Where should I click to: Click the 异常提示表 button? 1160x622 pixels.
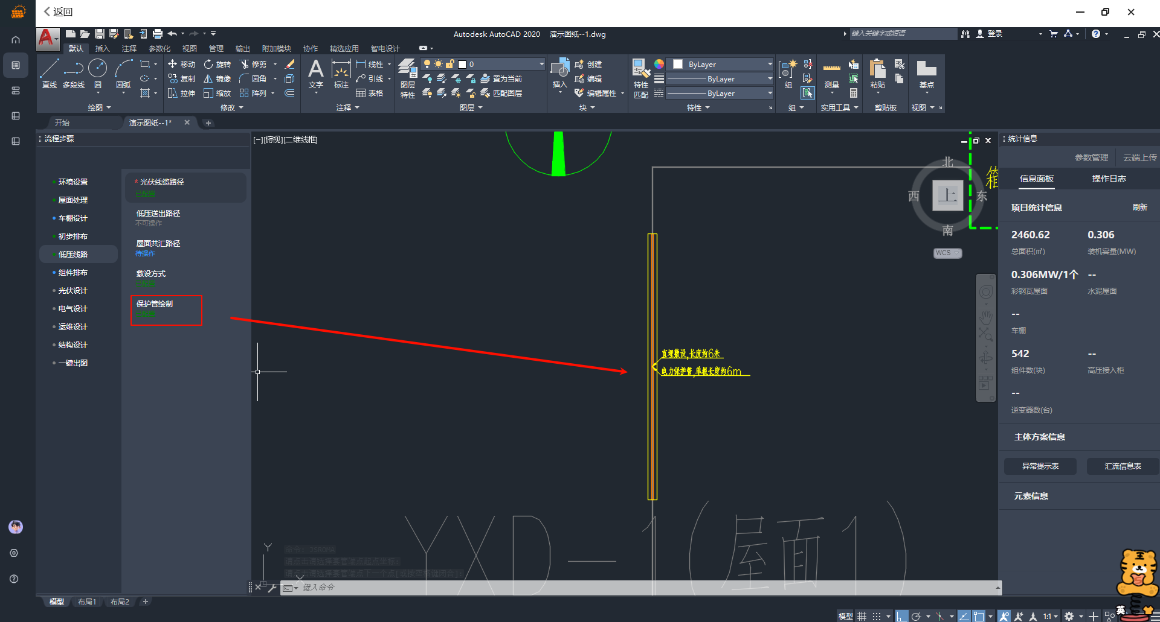pos(1040,466)
